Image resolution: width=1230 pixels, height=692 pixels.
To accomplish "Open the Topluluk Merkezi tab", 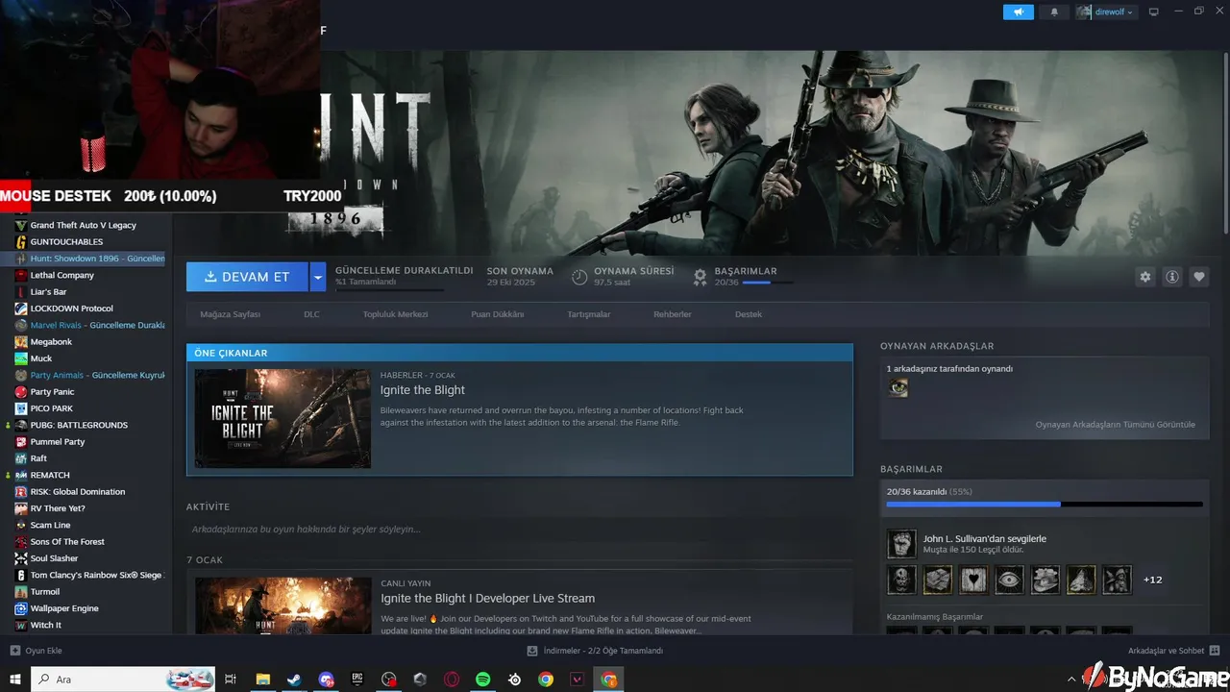I will (395, 314).
